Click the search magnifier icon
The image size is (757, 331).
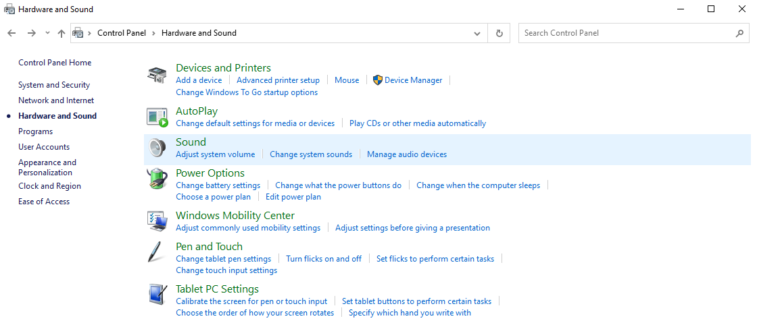[739, 33]
